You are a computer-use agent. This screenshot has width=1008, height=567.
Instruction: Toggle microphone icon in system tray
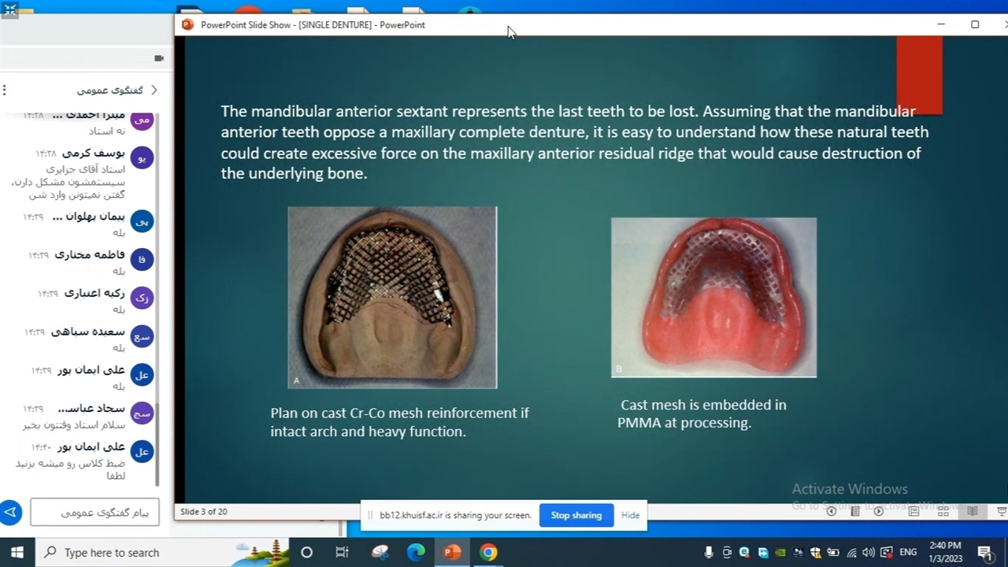point(709,552)
